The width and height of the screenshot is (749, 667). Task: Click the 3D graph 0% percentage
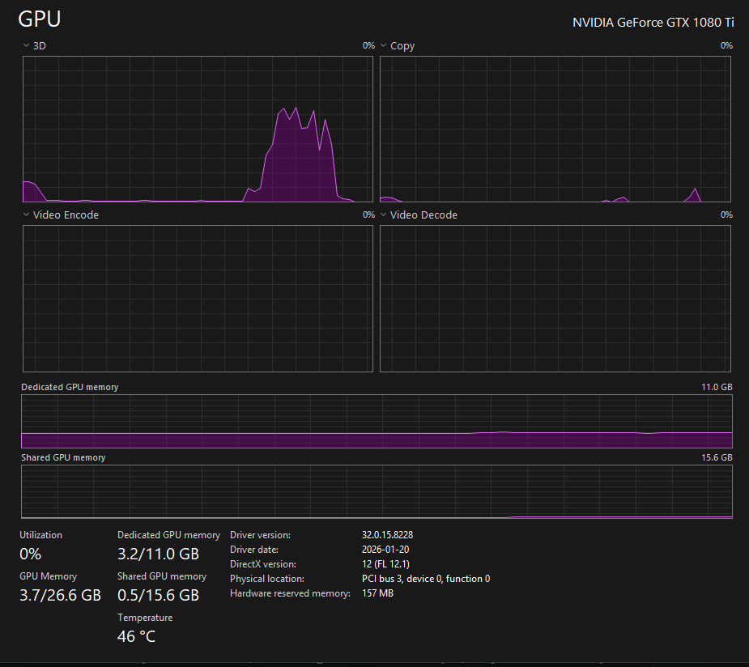(x=368, y=45)
